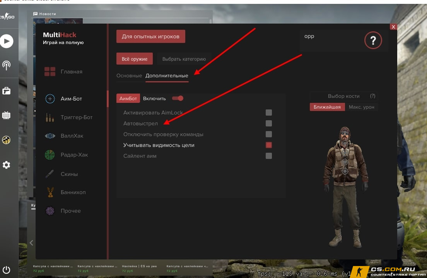Click the Отключить проверку команды label

click(x=163, y=134)
